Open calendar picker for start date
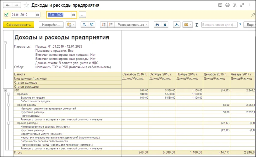The image size is (256, 157). [x=37, y=15]
